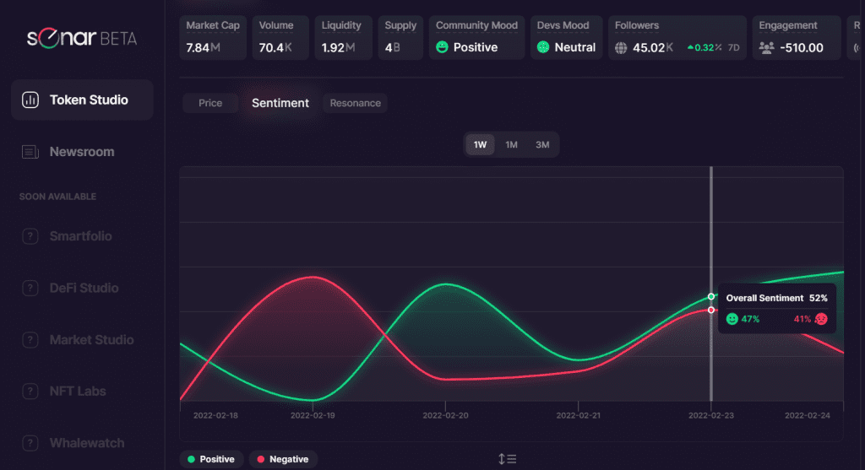865x470 pixels.
Task: Select the 1W time range
Action: [480, 145]
